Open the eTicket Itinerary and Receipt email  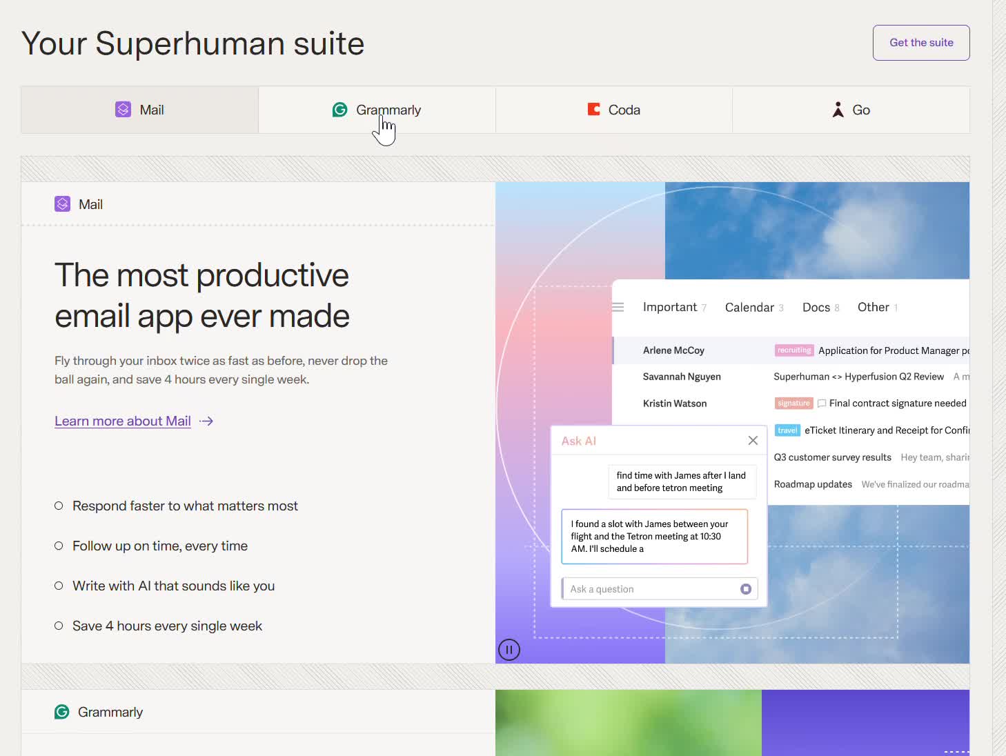[x=887, y=430]
